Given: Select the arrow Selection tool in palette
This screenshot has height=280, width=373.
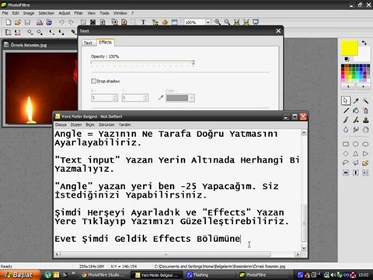Looking at the screenshot, I should [x=346, y=100].
